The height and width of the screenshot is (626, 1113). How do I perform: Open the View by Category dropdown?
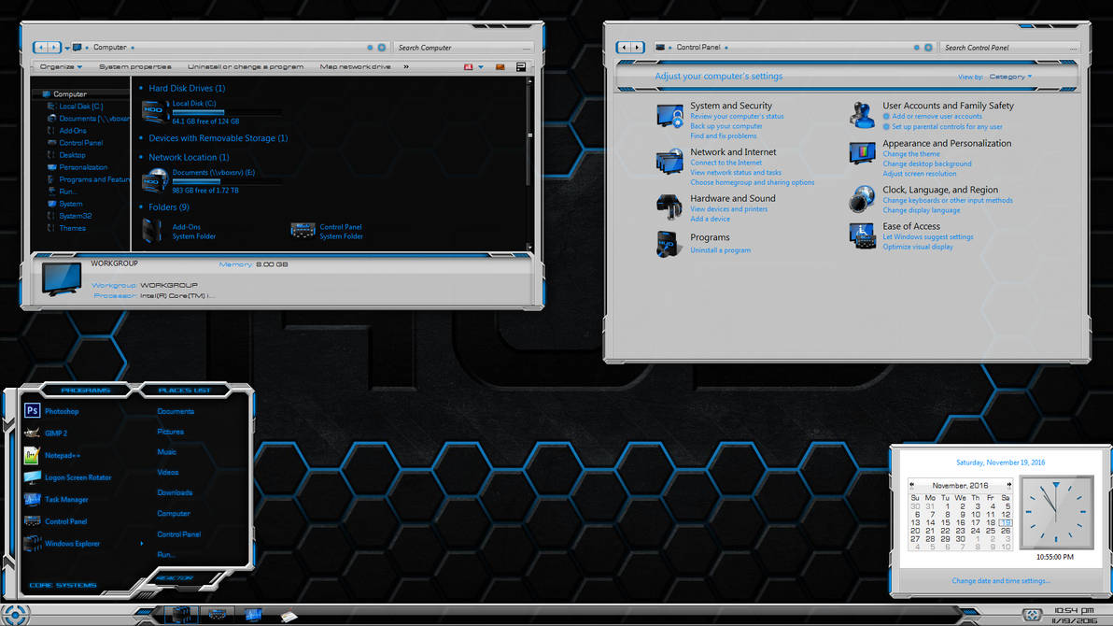(x=1010, y=76)
